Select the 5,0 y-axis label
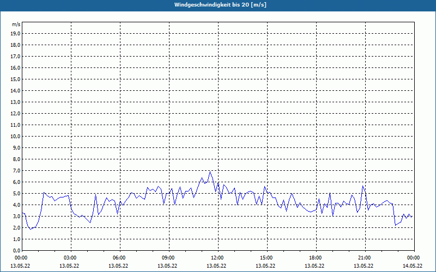 [17, 194]
